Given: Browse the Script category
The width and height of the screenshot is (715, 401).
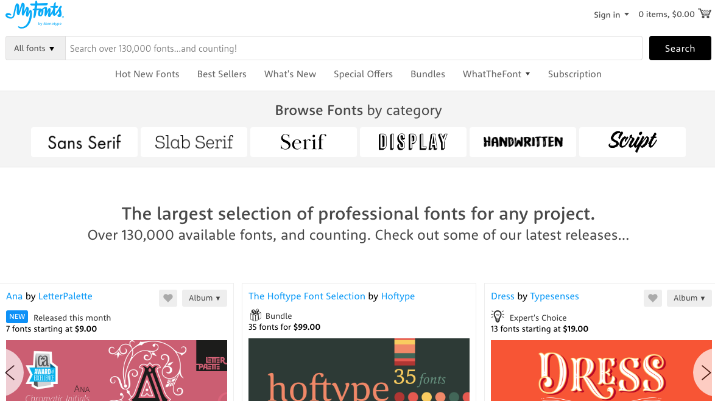Looking at the screenshot, I should pyautogui.click(x=632, y=142).
